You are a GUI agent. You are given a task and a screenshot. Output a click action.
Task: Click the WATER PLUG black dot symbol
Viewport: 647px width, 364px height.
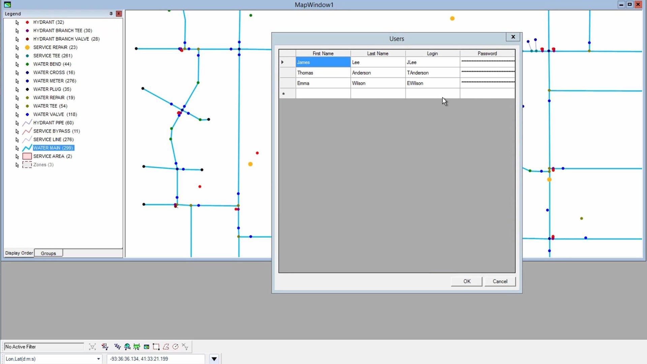click(27, 89)
